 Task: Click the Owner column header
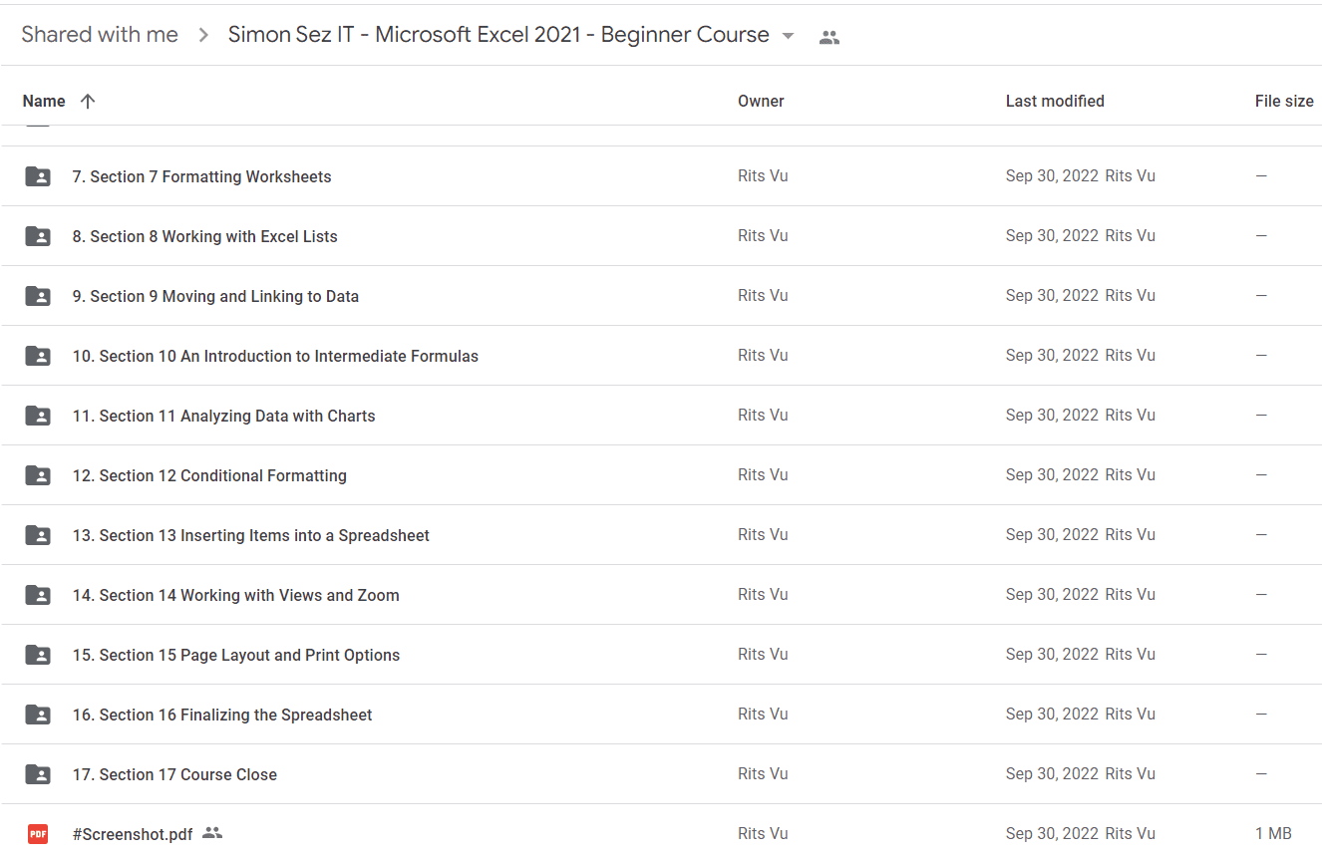(x=761, y=101)
